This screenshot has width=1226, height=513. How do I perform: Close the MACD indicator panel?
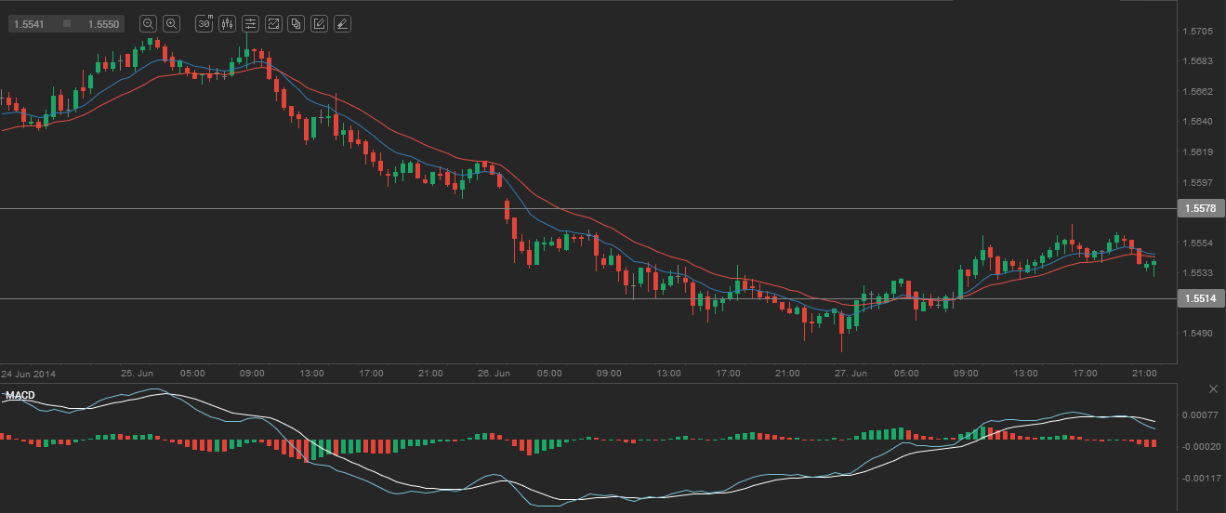pyautogui.click(x=1212, y=388)
